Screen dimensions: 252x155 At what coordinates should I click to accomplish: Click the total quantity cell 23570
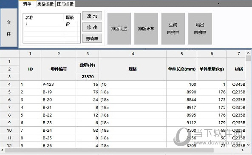(88, 77)
